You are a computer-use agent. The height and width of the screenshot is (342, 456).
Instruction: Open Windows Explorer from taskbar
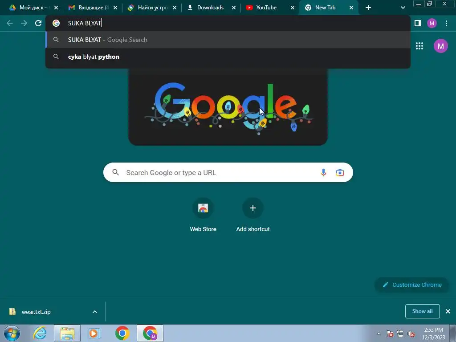coord(67,333)
